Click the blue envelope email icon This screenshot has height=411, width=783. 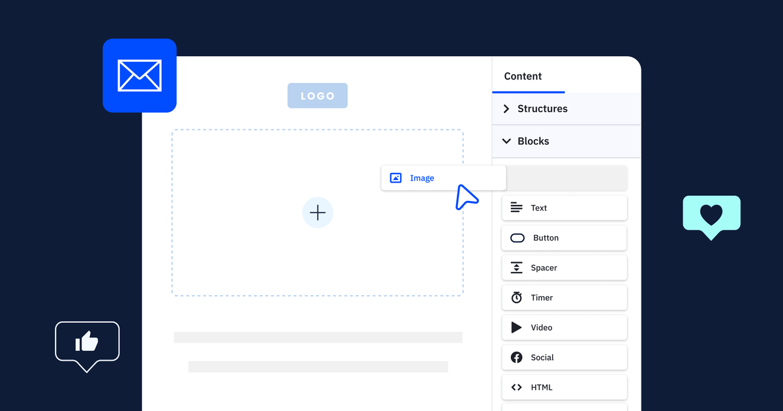coord(140,76)
